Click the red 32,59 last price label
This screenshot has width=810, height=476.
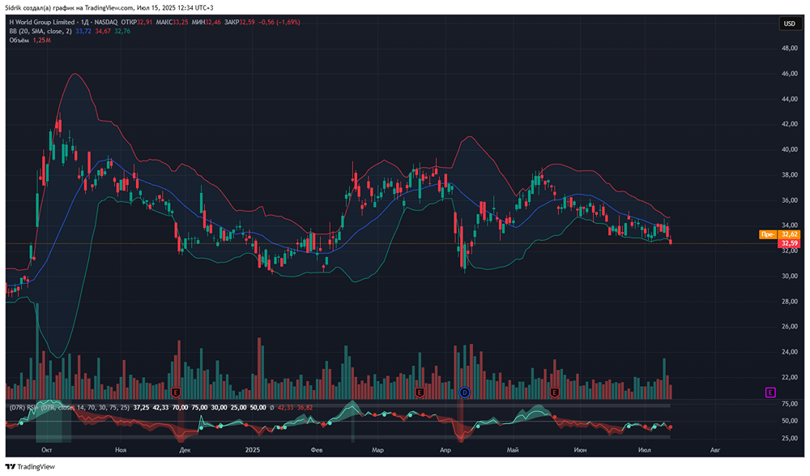pyautogui.click(x=789, y=243)
